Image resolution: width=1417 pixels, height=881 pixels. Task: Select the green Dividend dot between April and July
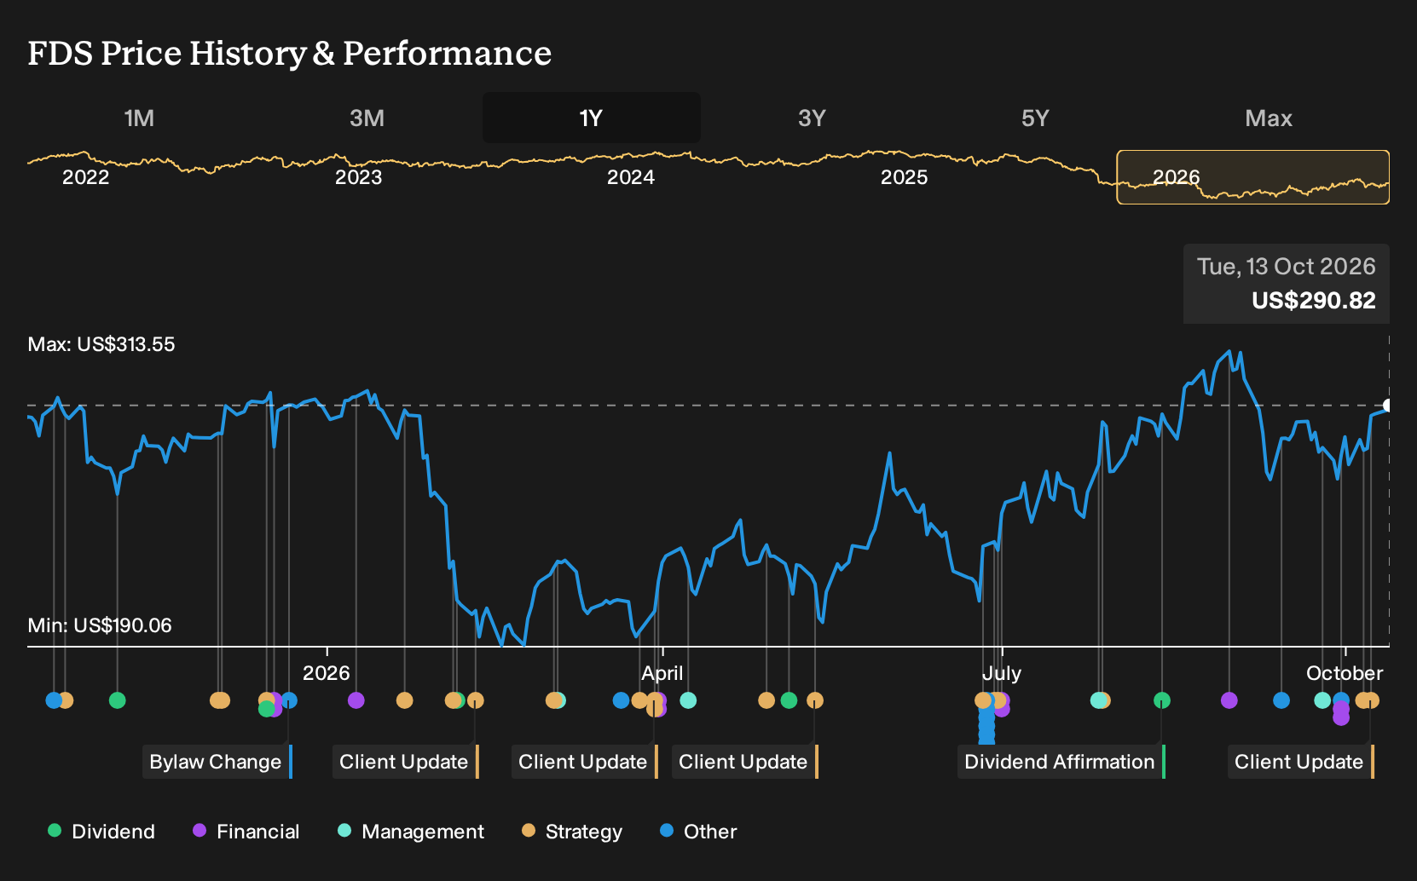789,700
